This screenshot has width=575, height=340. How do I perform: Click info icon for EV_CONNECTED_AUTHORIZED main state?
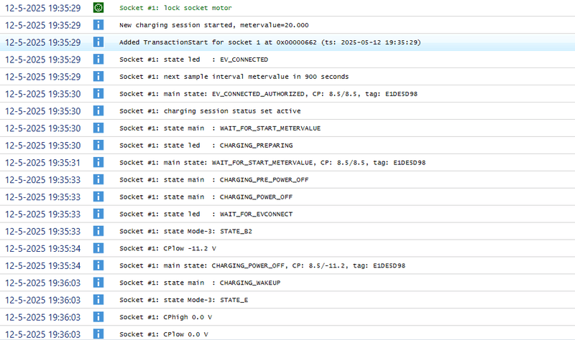99,93
